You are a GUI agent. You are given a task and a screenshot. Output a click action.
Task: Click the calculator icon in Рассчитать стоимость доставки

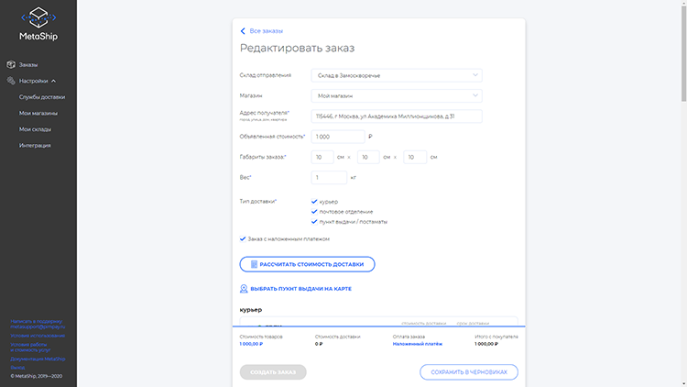coord(252,264)
